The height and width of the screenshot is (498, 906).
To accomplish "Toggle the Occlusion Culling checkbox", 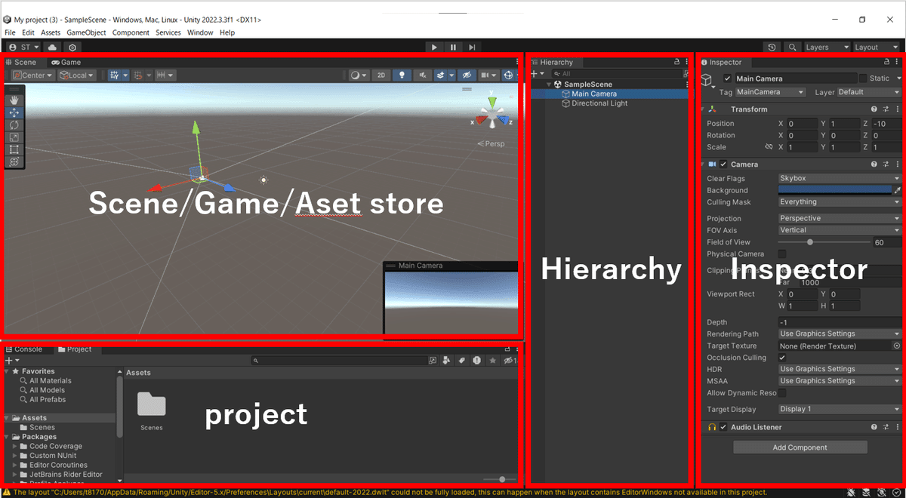I will 783,357.
